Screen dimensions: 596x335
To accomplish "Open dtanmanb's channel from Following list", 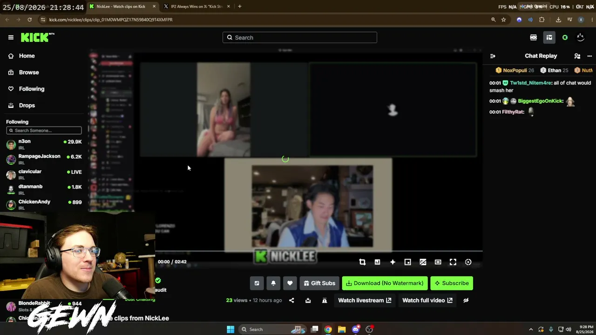I will click(44, 189).
